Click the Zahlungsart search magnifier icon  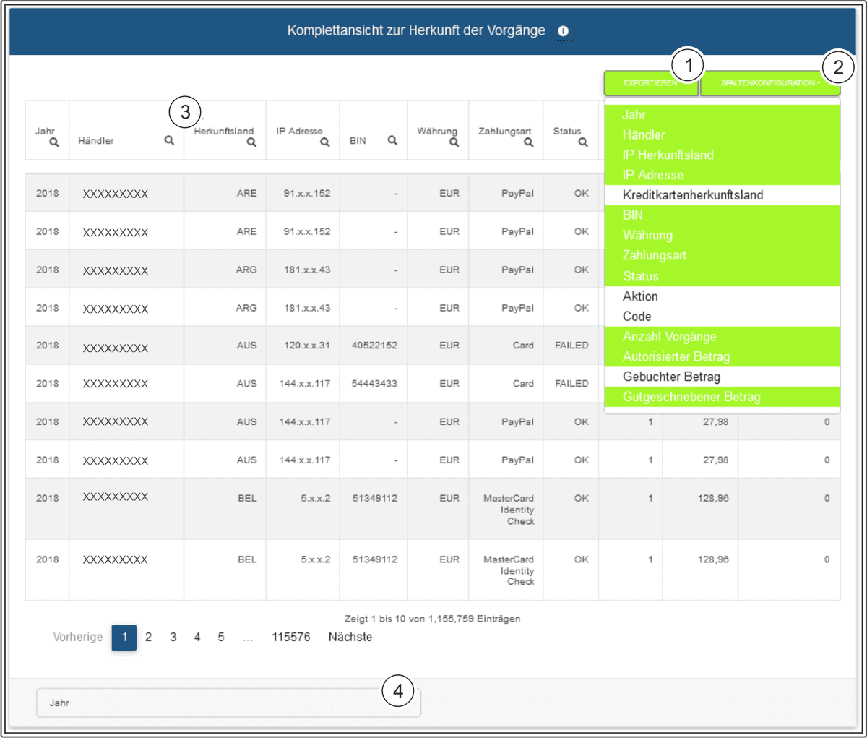[528, 142]
